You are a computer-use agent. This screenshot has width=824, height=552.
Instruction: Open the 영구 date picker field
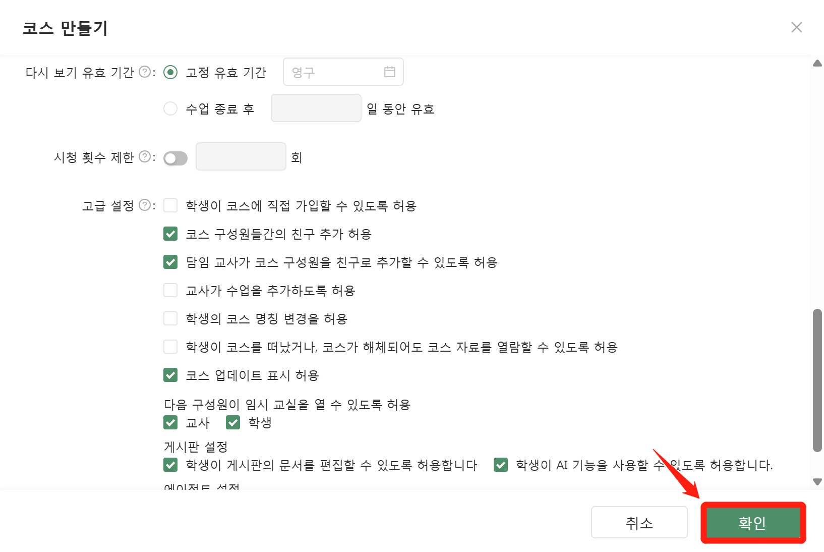[x=343, y=72]
